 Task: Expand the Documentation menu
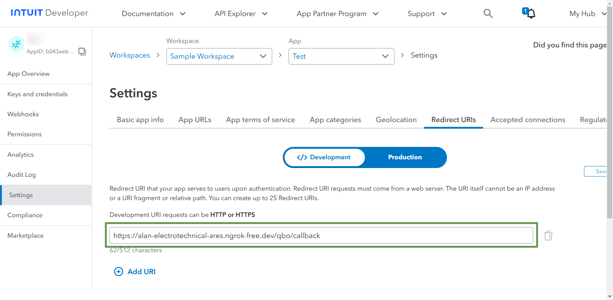pos(154,13)
